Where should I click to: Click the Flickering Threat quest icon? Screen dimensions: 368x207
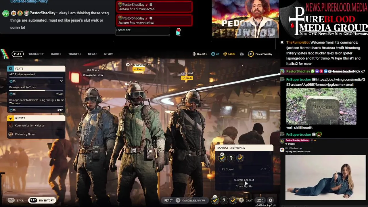[11, 134]
